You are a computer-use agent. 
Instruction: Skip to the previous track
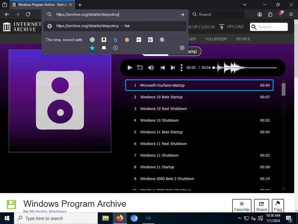(x=162, y=68)
